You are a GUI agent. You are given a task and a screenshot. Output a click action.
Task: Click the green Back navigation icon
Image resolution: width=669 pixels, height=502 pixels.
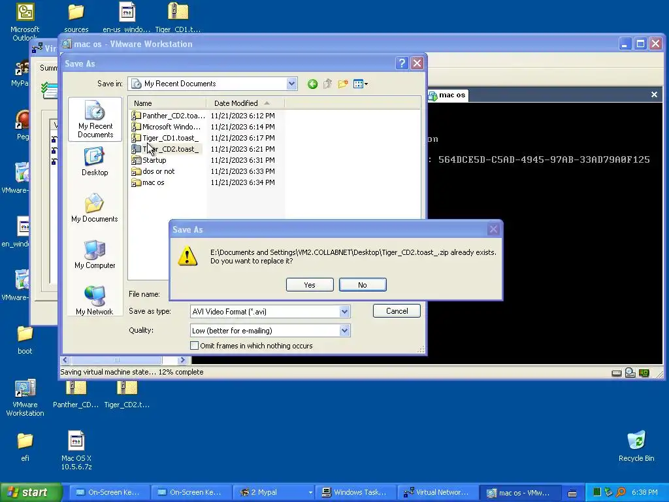(312, 84)
